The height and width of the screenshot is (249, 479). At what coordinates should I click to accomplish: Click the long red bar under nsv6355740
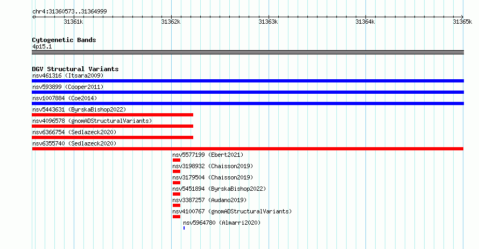(248, 149)
